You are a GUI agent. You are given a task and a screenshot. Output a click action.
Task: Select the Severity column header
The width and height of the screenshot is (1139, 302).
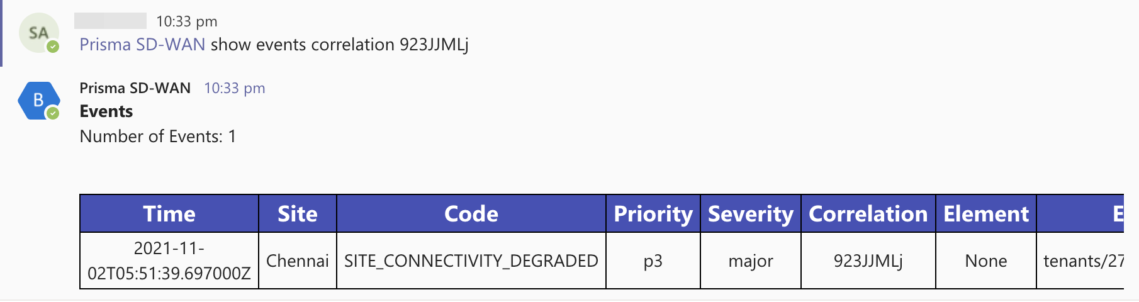pos(750,214)
